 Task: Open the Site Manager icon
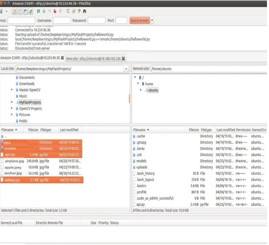(x=1, y=12)
